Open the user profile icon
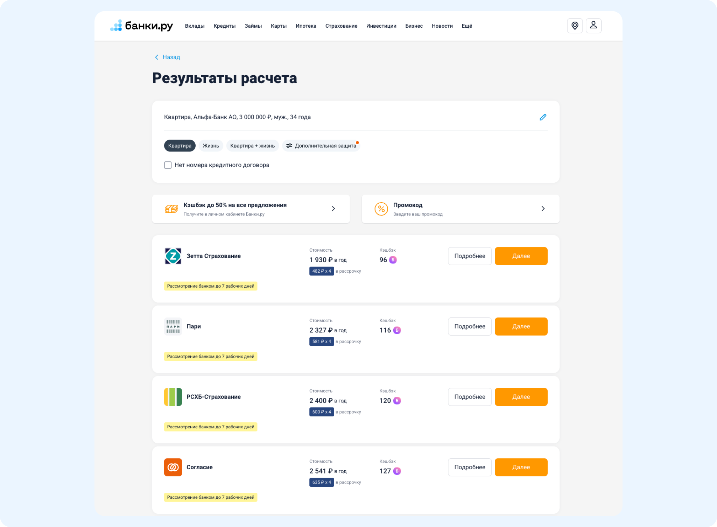Image resolution: width=717 pixels, height=527 pixels. [593, 26]
